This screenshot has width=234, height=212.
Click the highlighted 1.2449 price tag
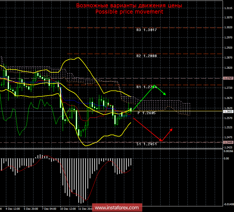[228, 142]
